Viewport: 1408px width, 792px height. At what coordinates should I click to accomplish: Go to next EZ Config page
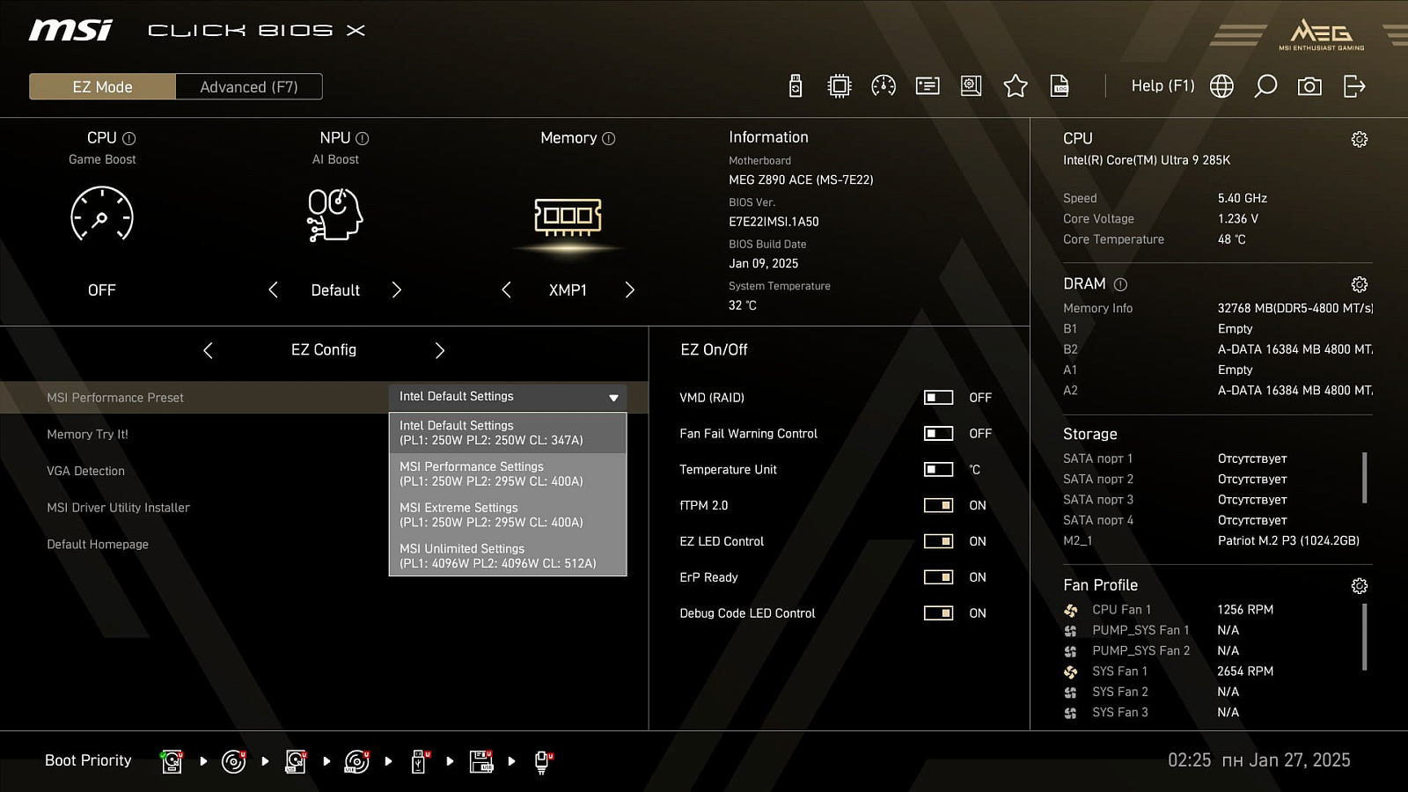click(440, 350)
